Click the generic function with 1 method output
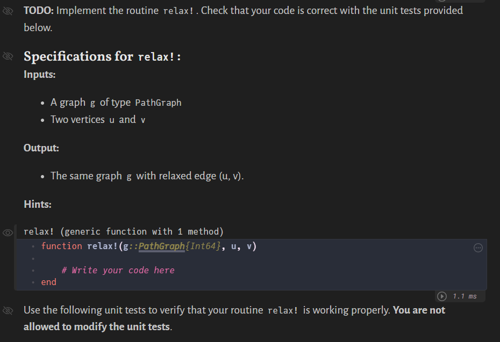The height and width of the screenshot is (342, 500). (x=124, y=231)
